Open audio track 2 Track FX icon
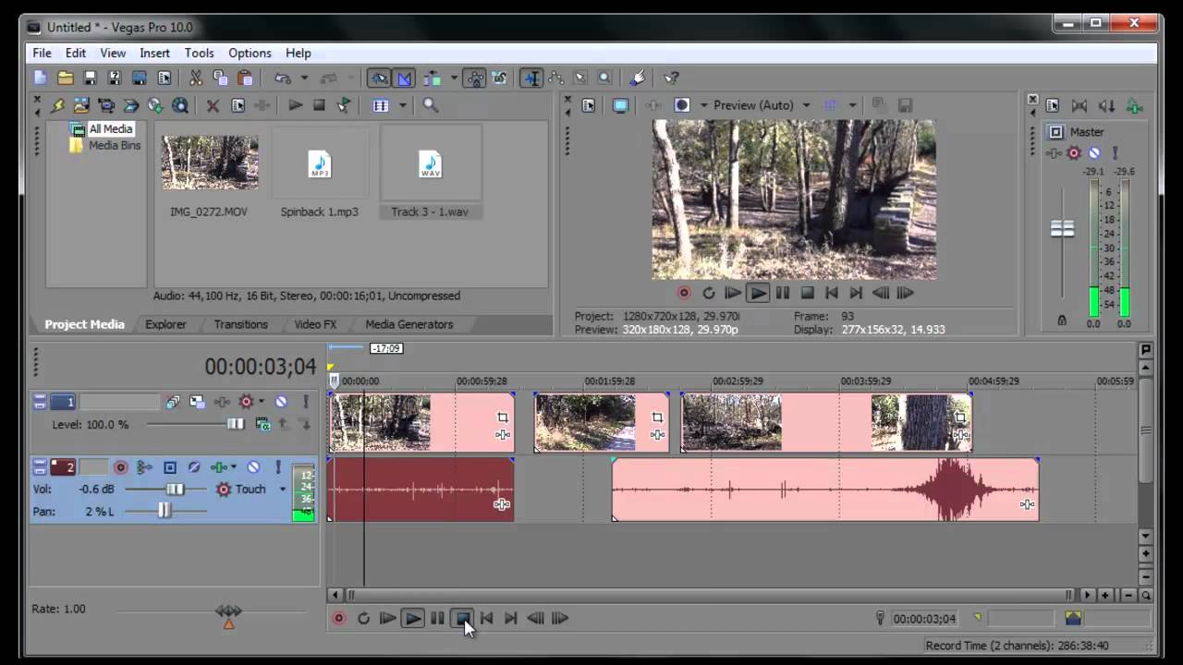1183x665 pixels. pyautogui.click(x=219, y=467)
